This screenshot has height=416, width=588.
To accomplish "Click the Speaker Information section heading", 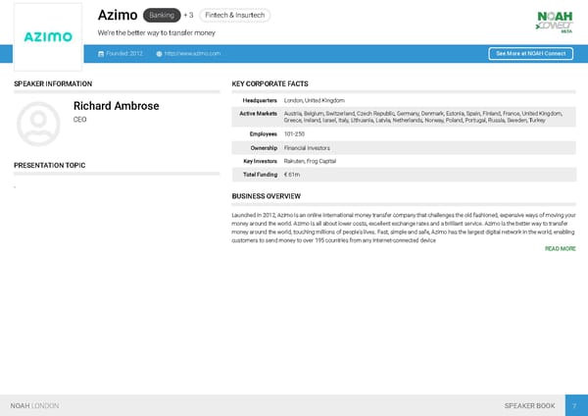I will pos(53,84).
